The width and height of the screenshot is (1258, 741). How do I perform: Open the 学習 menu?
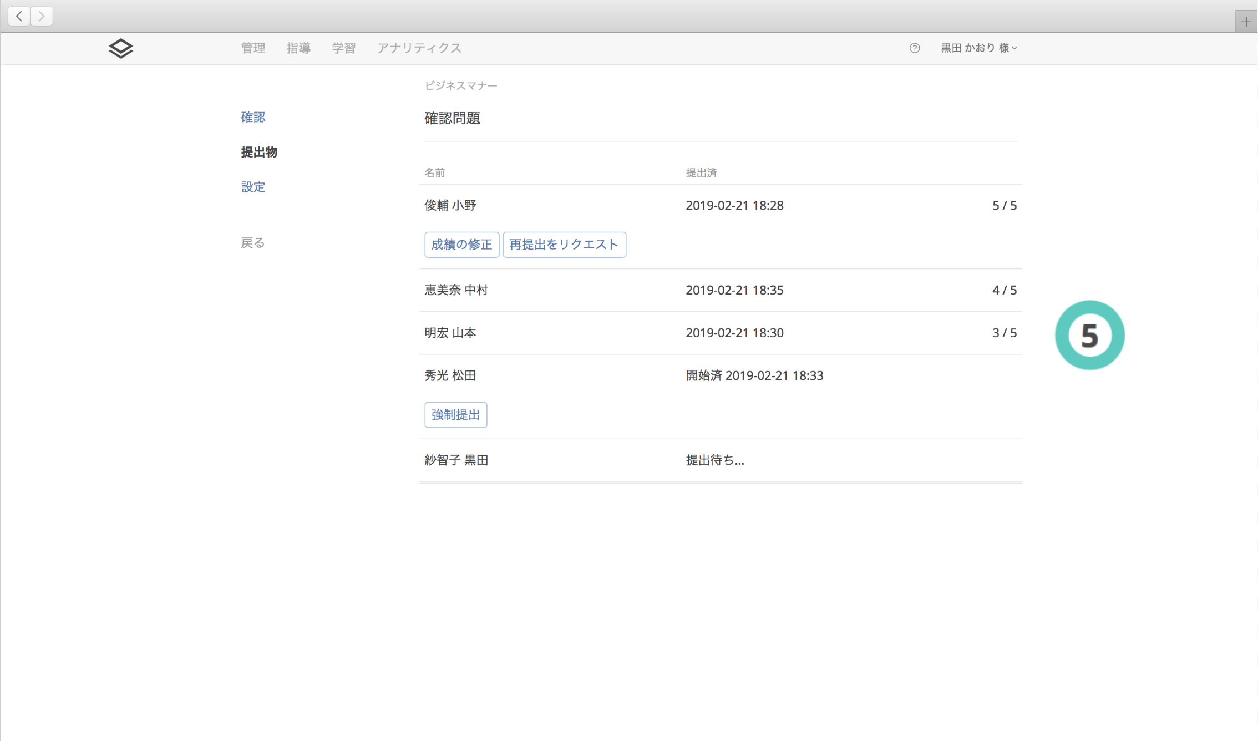(343, 48)
